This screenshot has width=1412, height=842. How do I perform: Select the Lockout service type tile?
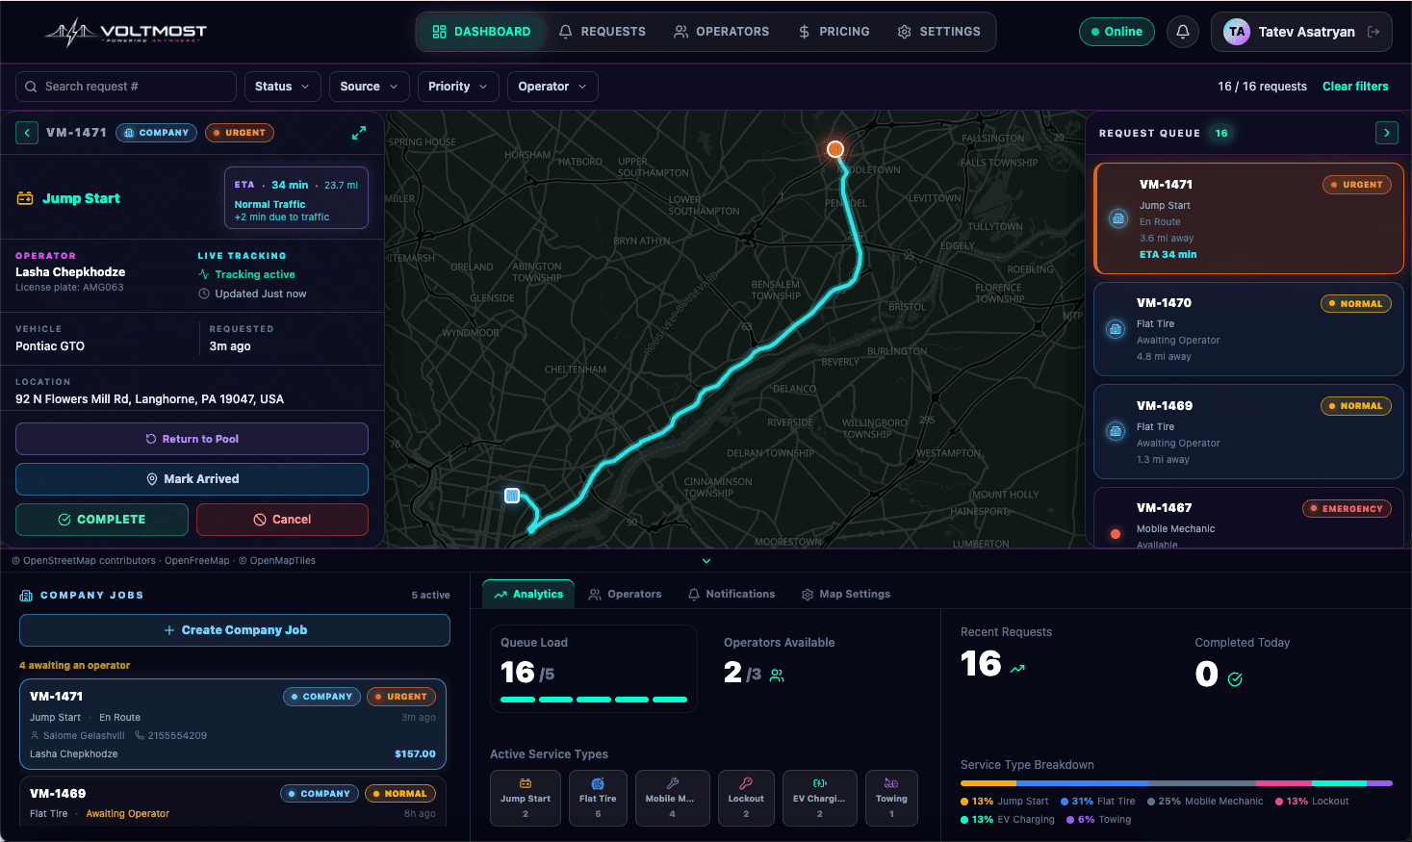(x=746, y=798)
